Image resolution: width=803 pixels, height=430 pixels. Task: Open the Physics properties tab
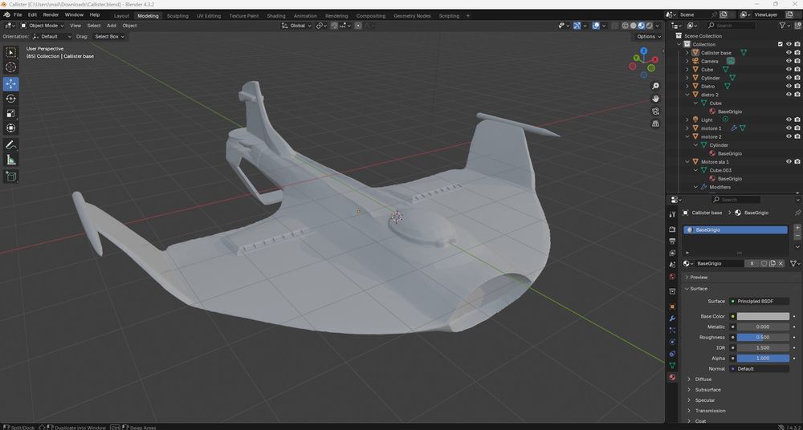point(672,342)
